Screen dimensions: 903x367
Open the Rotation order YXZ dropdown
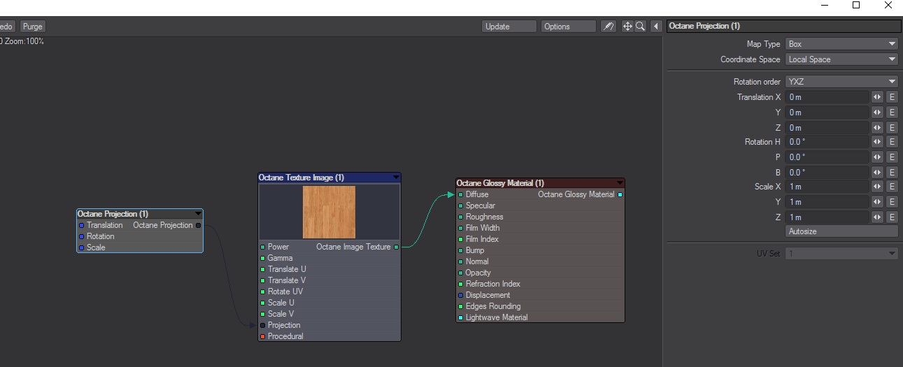coord(841,82)
